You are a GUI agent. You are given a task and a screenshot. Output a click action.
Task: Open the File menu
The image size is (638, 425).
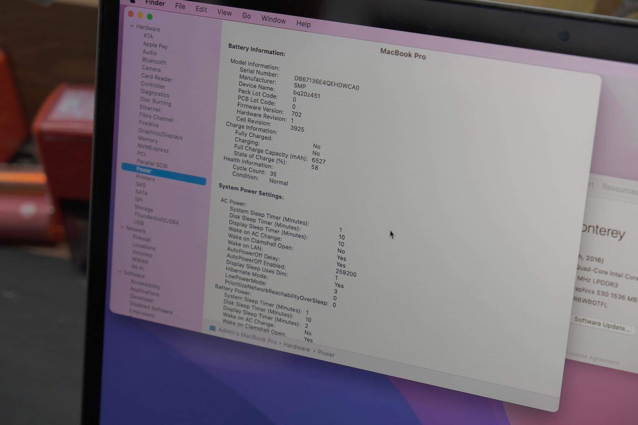pos(180,6)
